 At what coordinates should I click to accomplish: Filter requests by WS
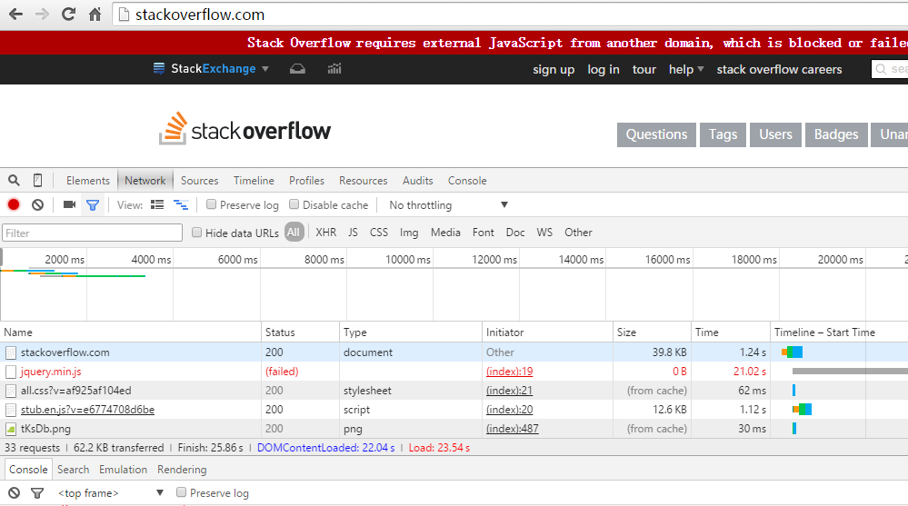(544, 233)
